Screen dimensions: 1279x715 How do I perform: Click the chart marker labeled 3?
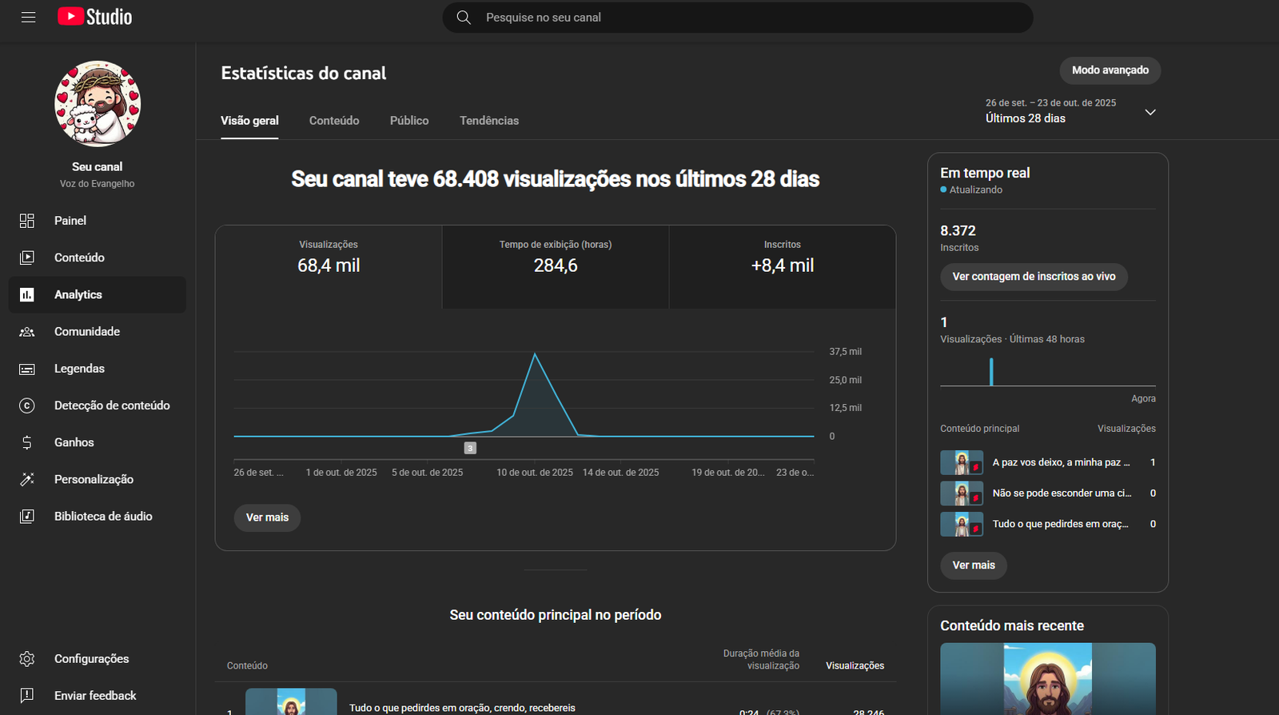coord(470,448)
